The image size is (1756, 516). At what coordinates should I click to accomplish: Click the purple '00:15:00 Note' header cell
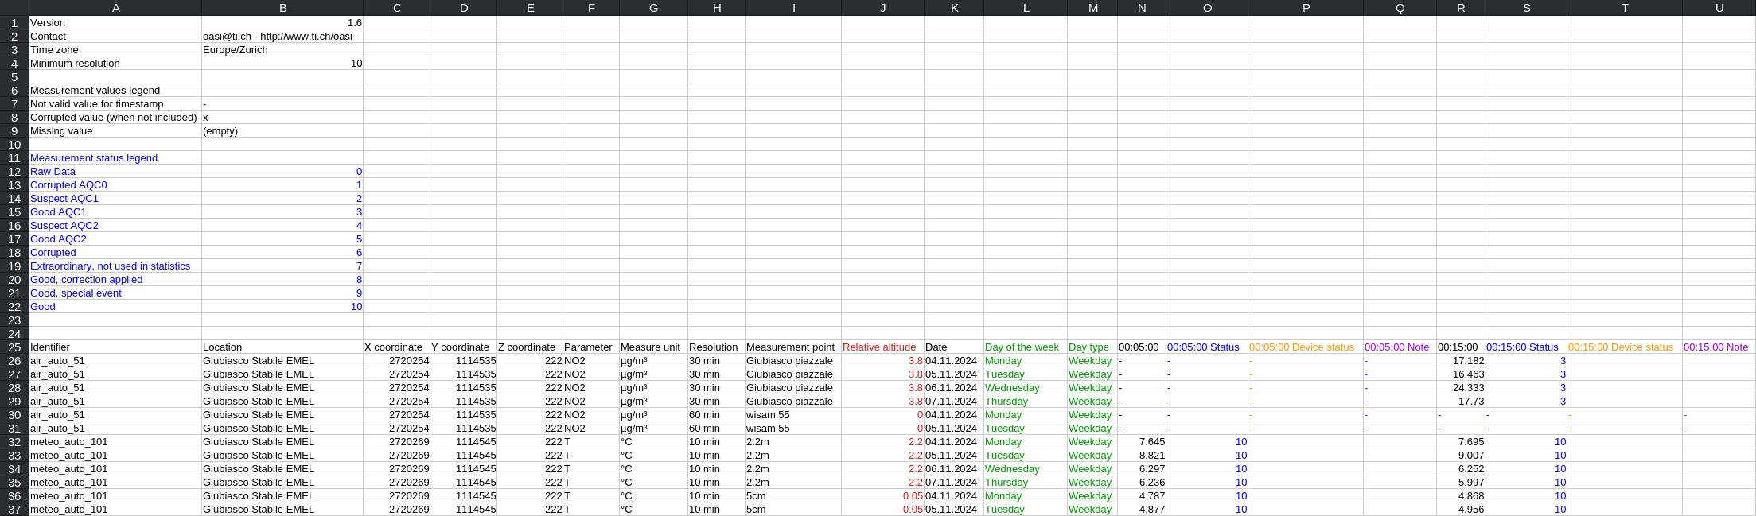[1718, 347]
